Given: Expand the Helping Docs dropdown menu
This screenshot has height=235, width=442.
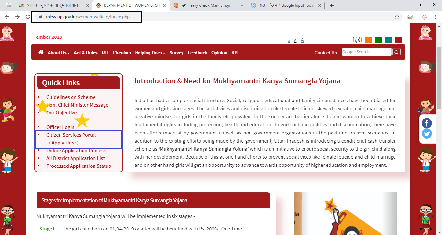Looking at the screenshot, I should tap(150, 53).
